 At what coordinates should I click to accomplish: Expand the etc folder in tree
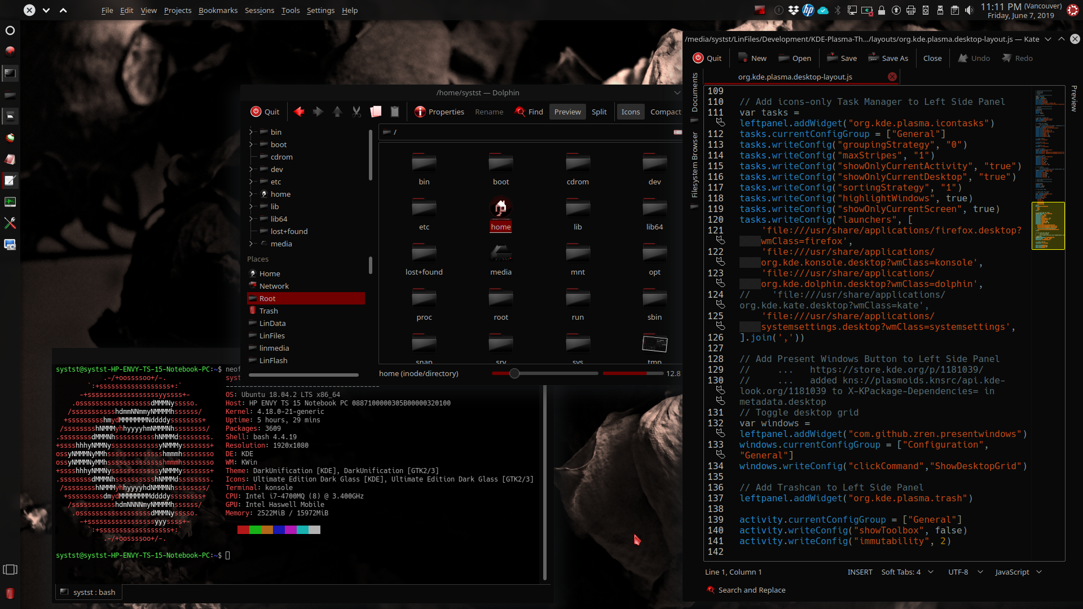[251, 182]
